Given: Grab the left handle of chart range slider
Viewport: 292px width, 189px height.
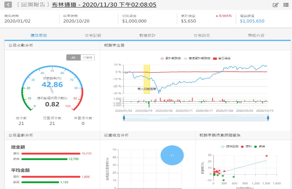Looking at the screenshot, I should pyautogui.click(x=124, y=118).
